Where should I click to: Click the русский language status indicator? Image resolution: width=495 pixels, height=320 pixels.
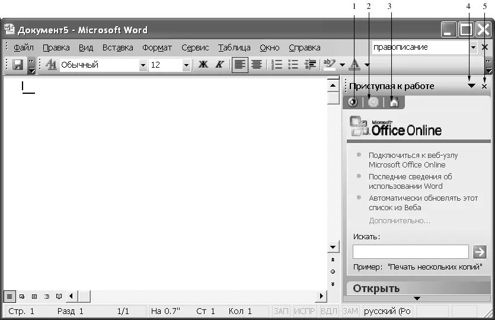387,312
